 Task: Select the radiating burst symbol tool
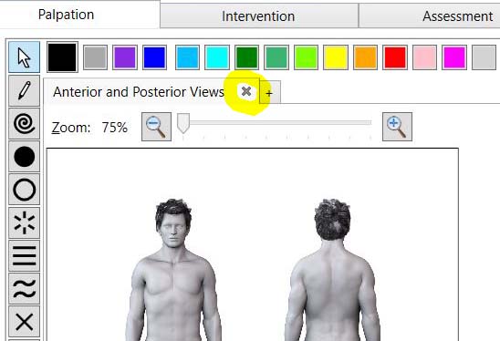[x=25, y=222]
